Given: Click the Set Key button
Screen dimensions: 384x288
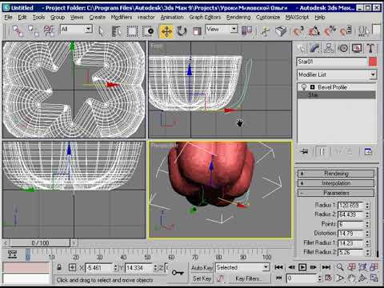Looking at the screenshot, I should [202, 278].
